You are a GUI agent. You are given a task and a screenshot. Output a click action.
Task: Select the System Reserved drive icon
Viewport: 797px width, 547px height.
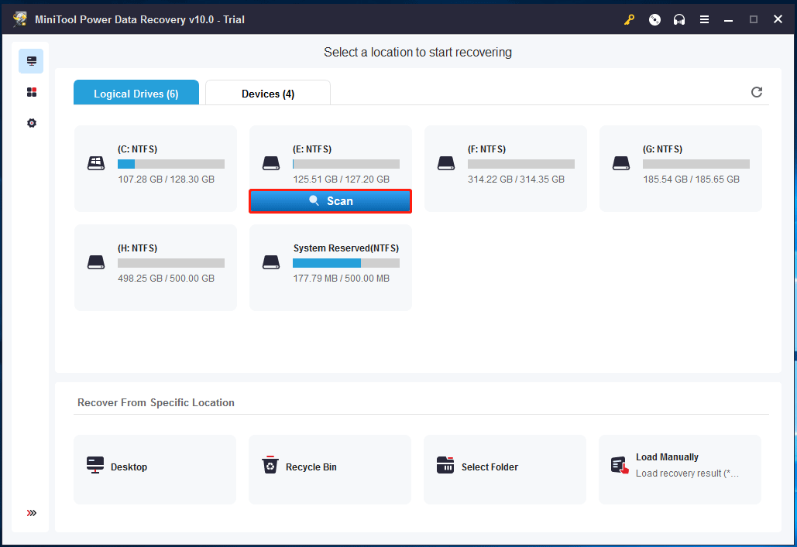tap(271, 262)
